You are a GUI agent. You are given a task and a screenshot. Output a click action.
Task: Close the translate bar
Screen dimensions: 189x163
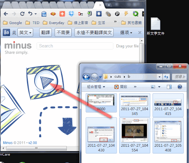pyautogui.click(x=140, y=33)
